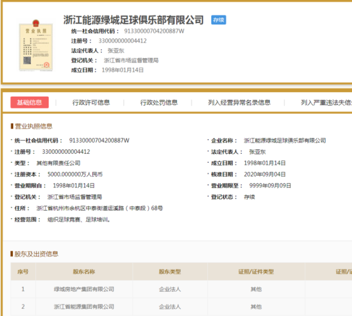Click legal representative 张亚东 in the header
Image resolution: width=352 pixels, height=316 pixels.
click(x=116, y=51)
